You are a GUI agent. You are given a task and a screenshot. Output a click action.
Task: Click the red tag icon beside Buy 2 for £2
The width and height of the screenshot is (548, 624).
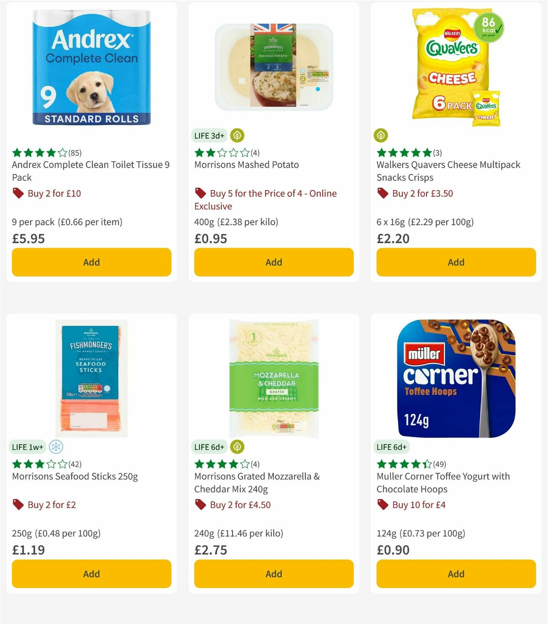click(x=18, y=505)
